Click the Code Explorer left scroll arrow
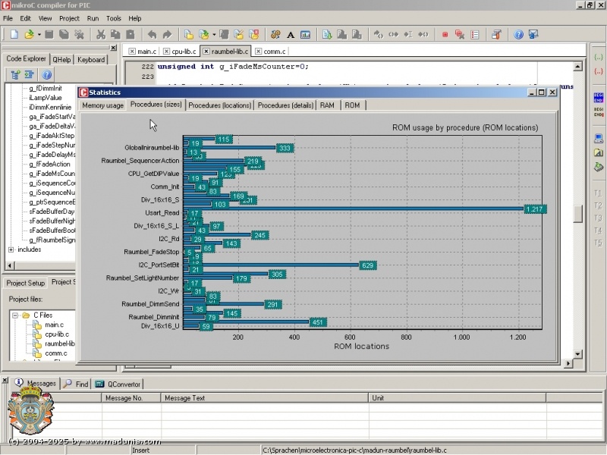Image resolution: width=607 pixels, height=455 pixels. tap(10, 265)
